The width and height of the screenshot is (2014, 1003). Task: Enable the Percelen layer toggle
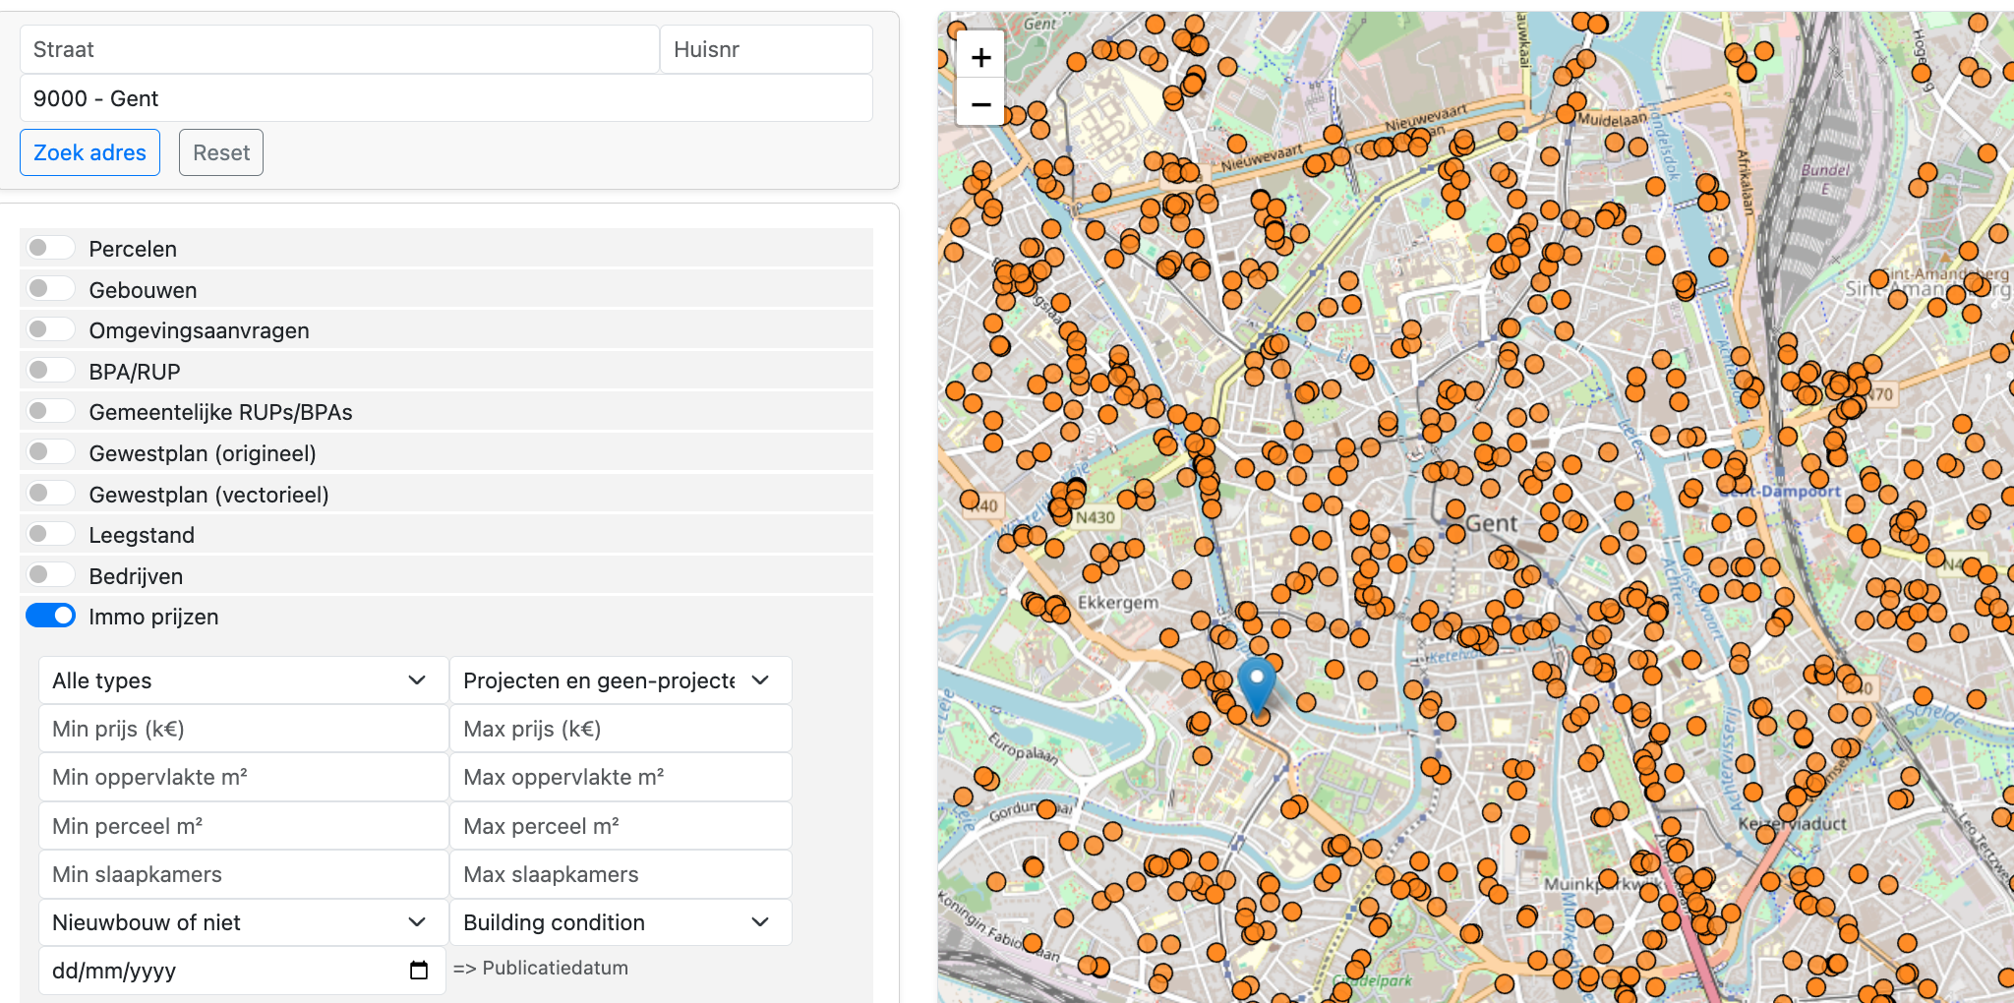click(x=51, y=248)
